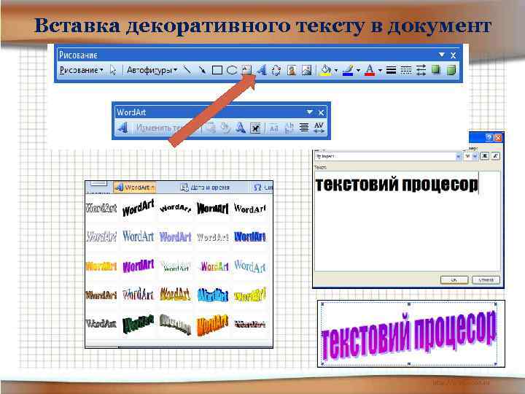Open the WordArt Shape menu icon
The image size is (525, 394).
coord(240,128)
